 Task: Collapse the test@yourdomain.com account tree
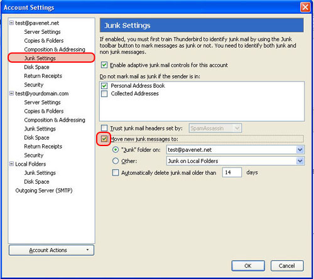[x=11, y=93]
